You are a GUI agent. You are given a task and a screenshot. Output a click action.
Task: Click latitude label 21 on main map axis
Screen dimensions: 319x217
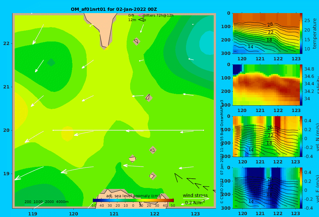click(6, 87)
